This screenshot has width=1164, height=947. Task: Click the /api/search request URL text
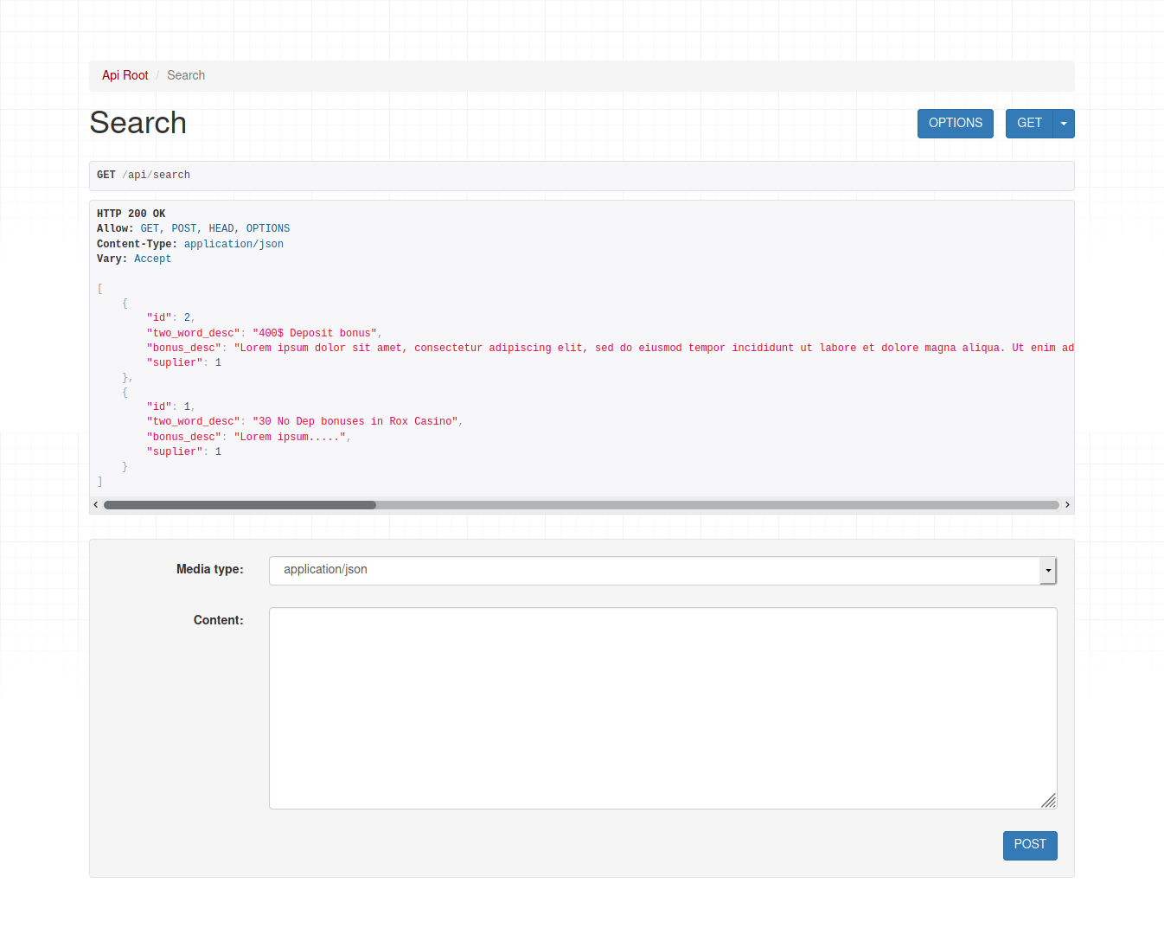point(156,175)
